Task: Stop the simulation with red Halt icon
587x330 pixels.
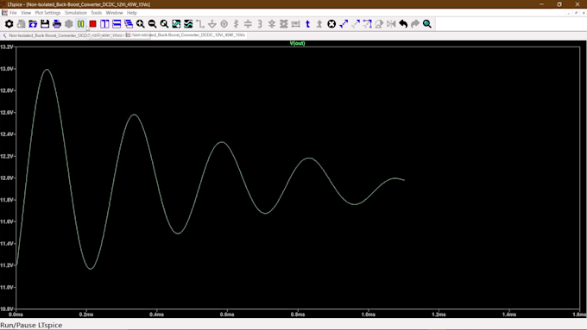Action: [93, 24]
